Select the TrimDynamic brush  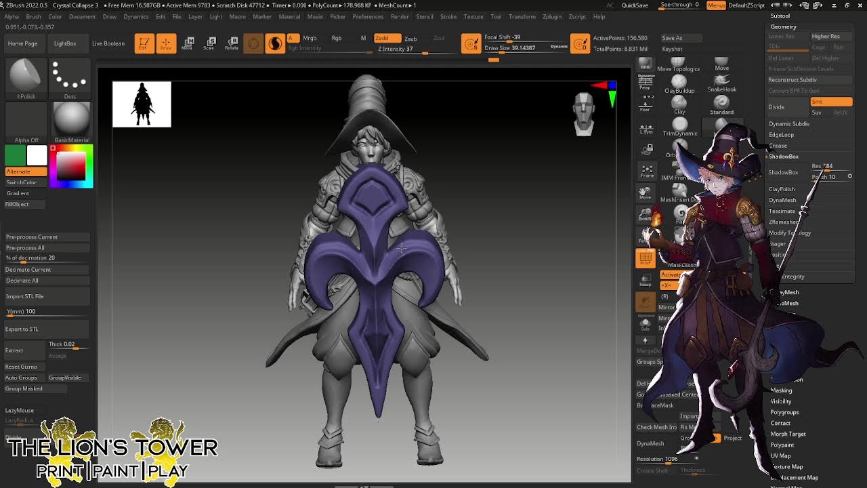tap(679, 127)
